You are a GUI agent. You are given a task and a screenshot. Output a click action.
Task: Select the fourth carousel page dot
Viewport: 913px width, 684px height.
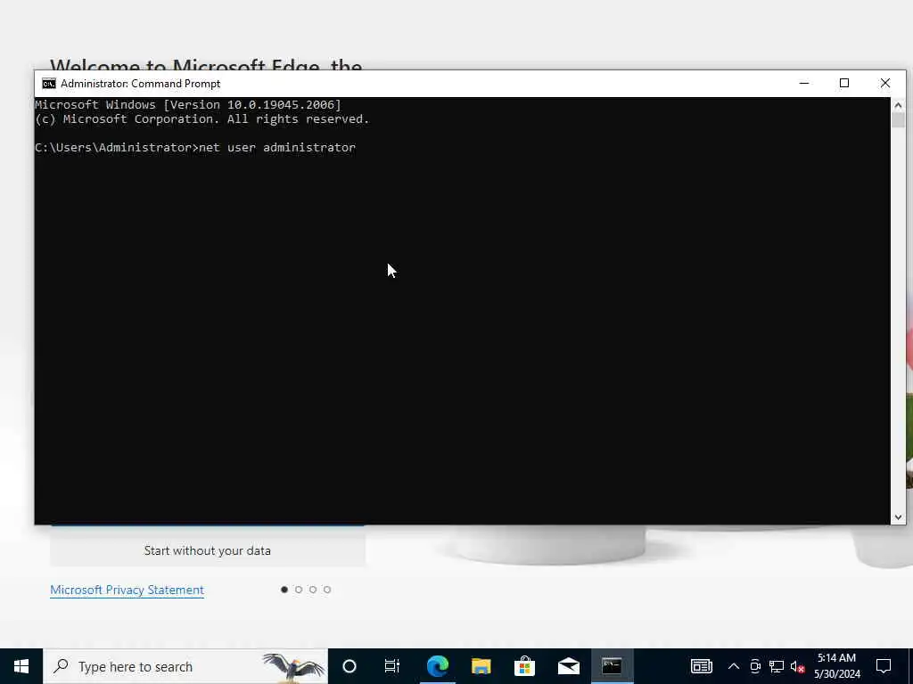327,590
